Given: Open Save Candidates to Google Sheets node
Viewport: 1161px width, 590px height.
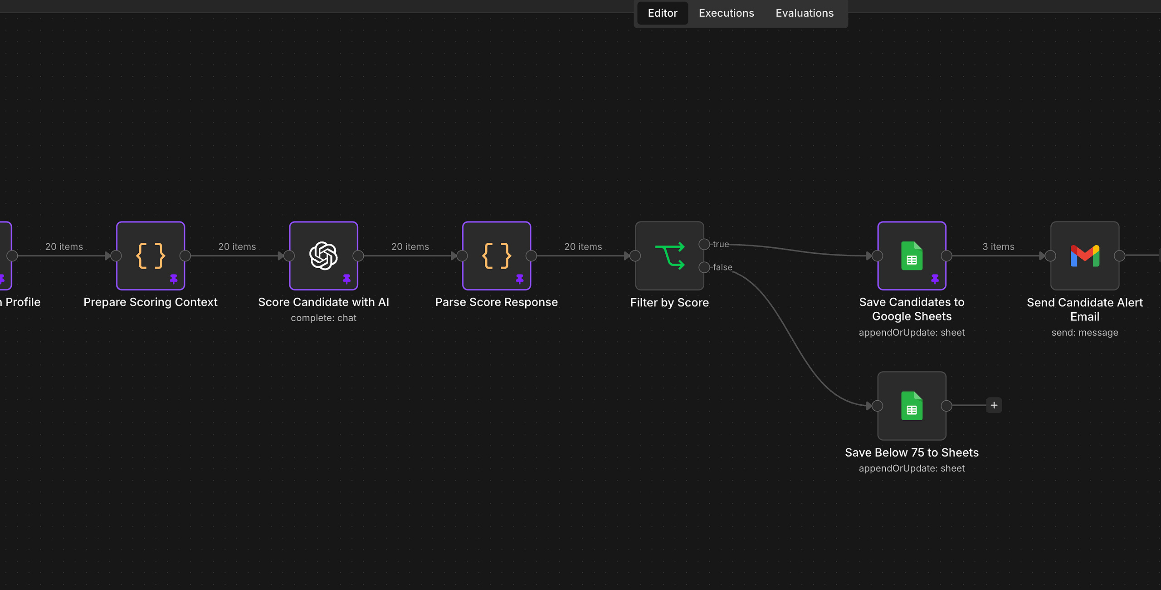Looking at the screenshot, I should [912, 256].
